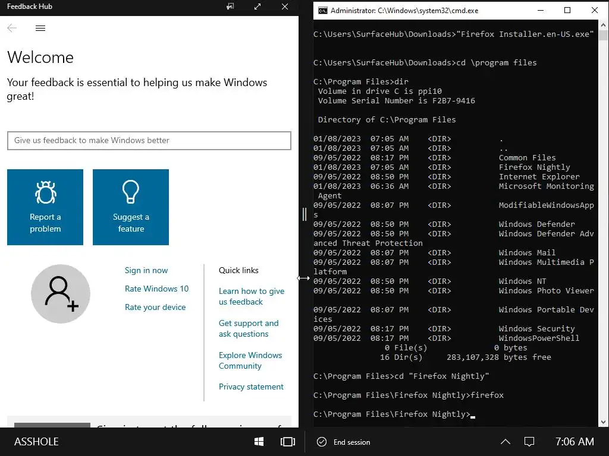This screenshot has width=609, height=456.
Task: Click the Welcome heading in Feedback Hub
Action: 40,58
